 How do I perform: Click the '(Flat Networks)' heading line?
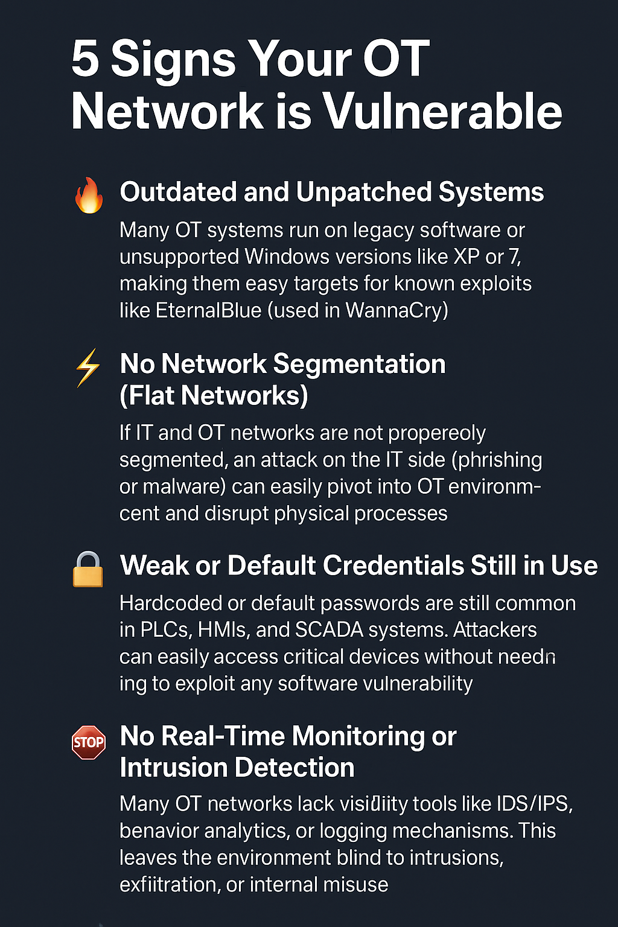tap(214, 396)
